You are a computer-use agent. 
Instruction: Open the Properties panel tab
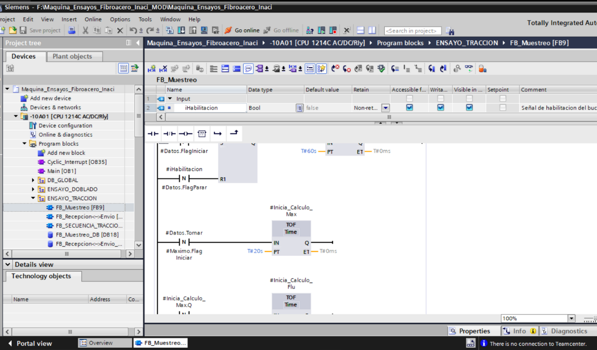[x=469, y=331]
